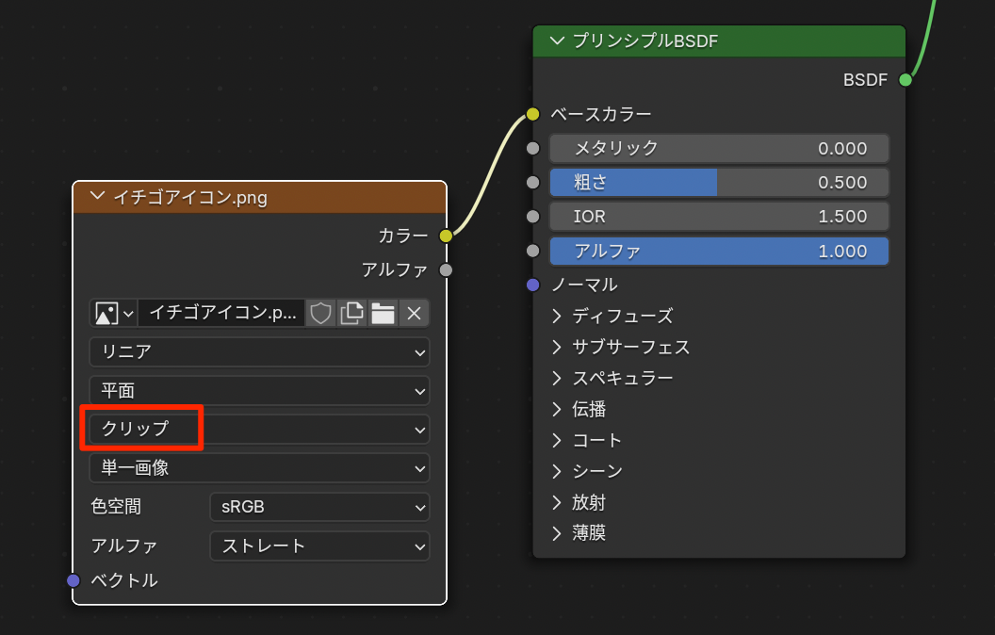Click the green BSDF output socket

(x=905, y=80)
